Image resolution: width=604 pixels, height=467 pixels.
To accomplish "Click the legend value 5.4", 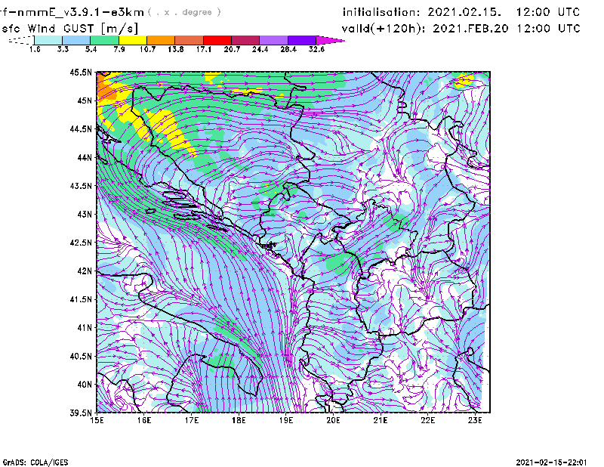I will point(91,49).
